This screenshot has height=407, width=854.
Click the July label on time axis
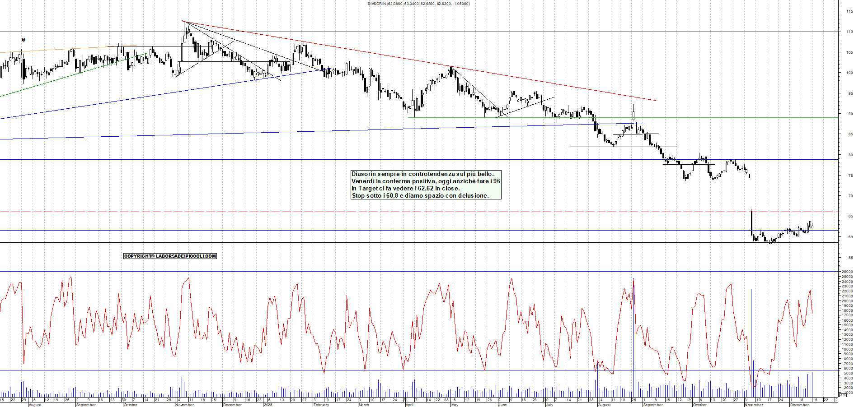[x=549, y=405]
